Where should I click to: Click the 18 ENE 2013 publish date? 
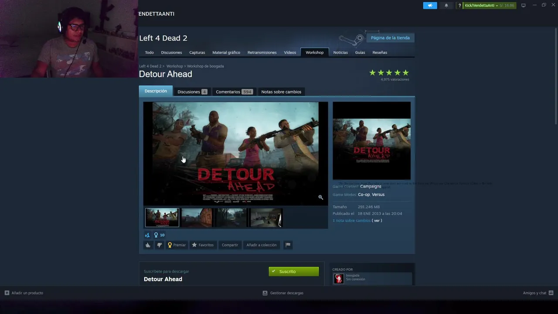pyautogui.click(x=380, y=214)
